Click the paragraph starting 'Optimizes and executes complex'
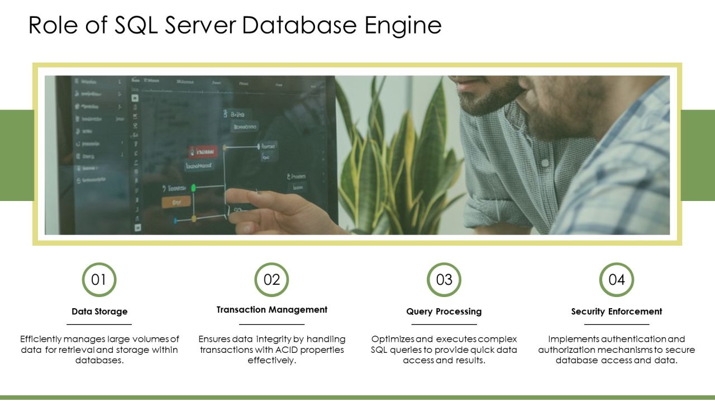The height and width of the screenshot is (402, 715). click(x=444, y=350)
